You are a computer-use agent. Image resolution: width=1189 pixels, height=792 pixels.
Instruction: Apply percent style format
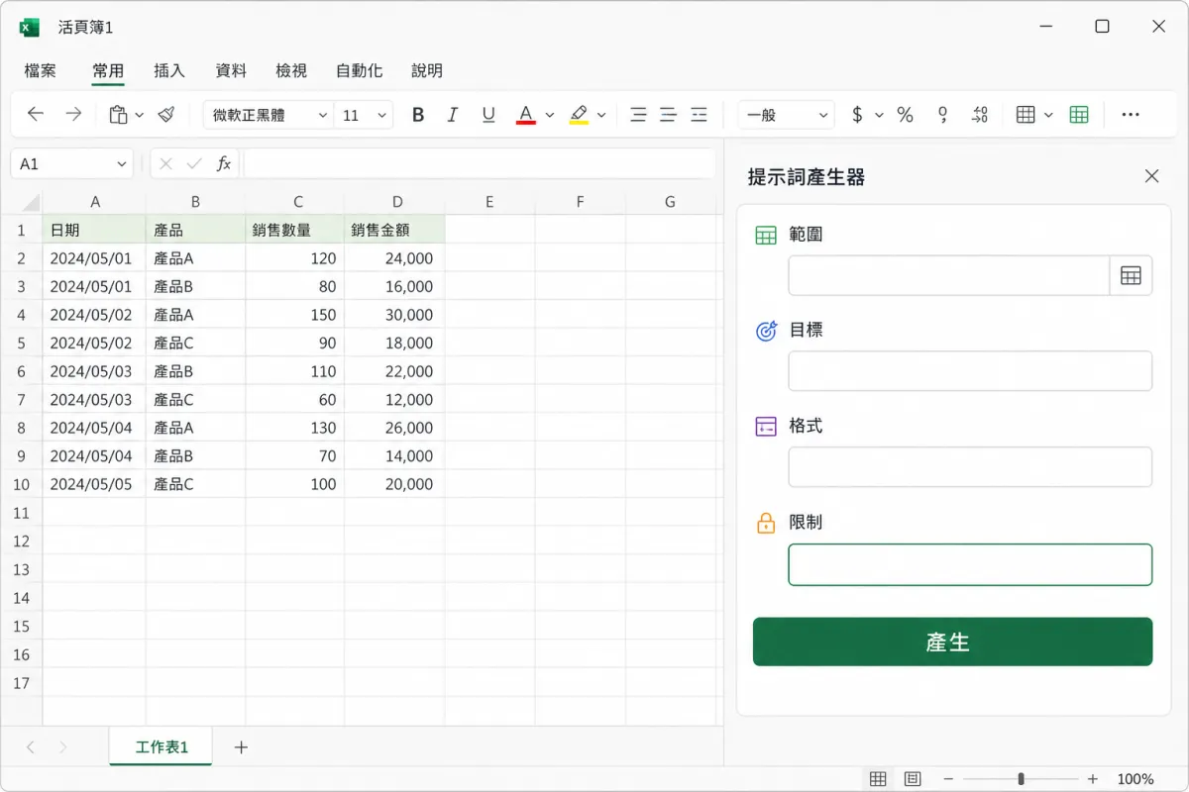pyautogui.click(x=905, y=115)
